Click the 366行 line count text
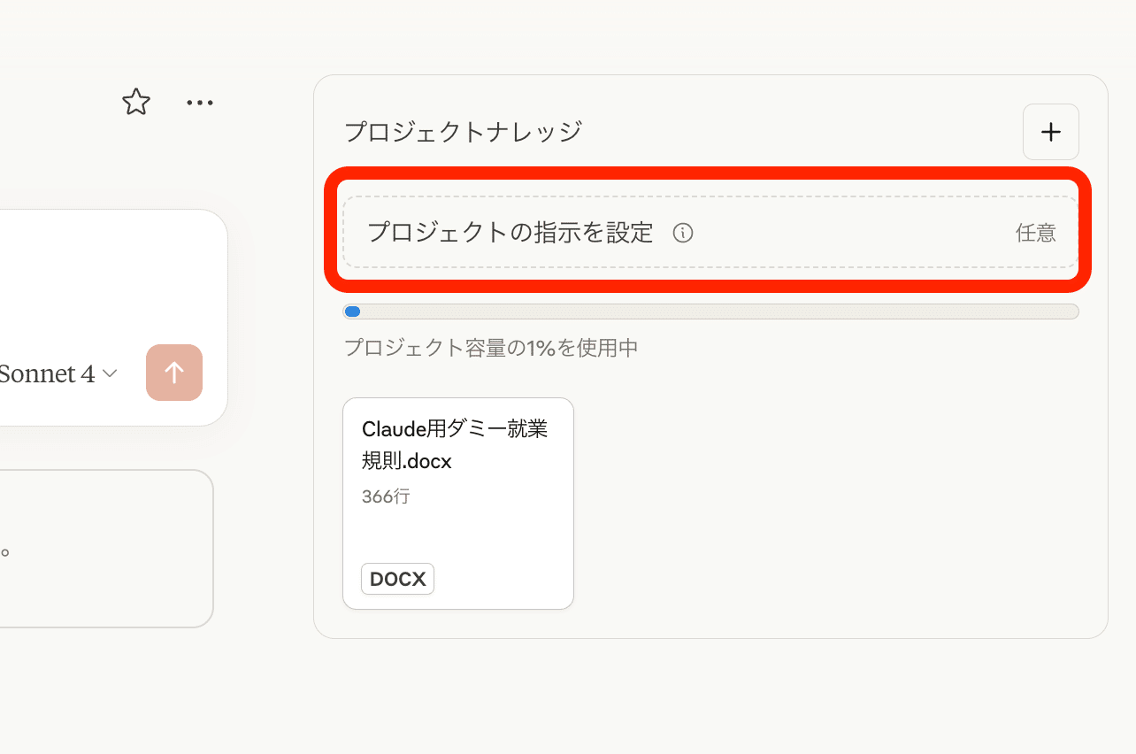1136x754 pixels. (x=386, y=496)
